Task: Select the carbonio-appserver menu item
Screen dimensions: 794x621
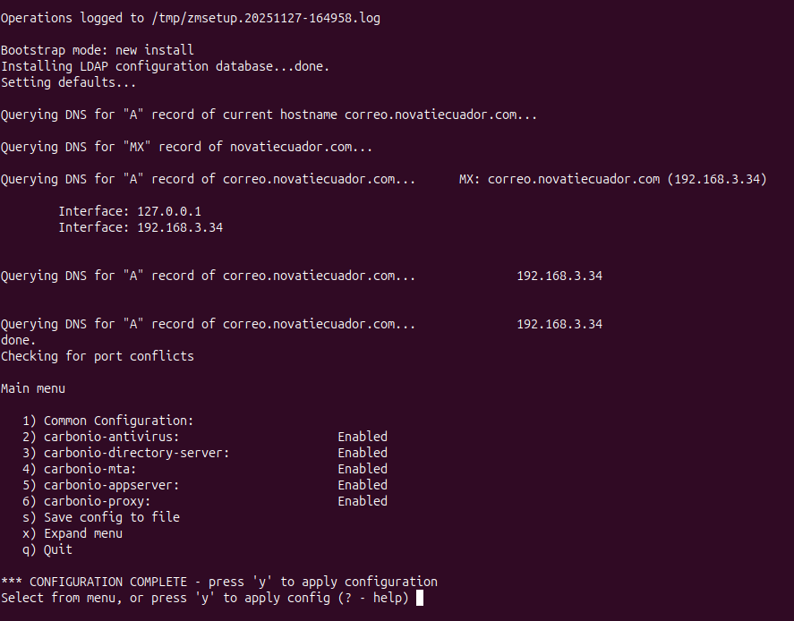Action: 111,485
